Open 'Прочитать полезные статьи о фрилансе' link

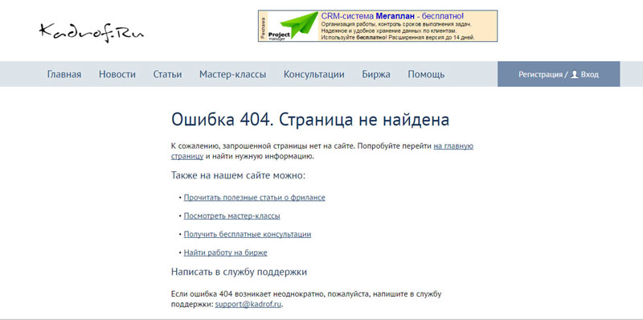click(x=254, y=198)
